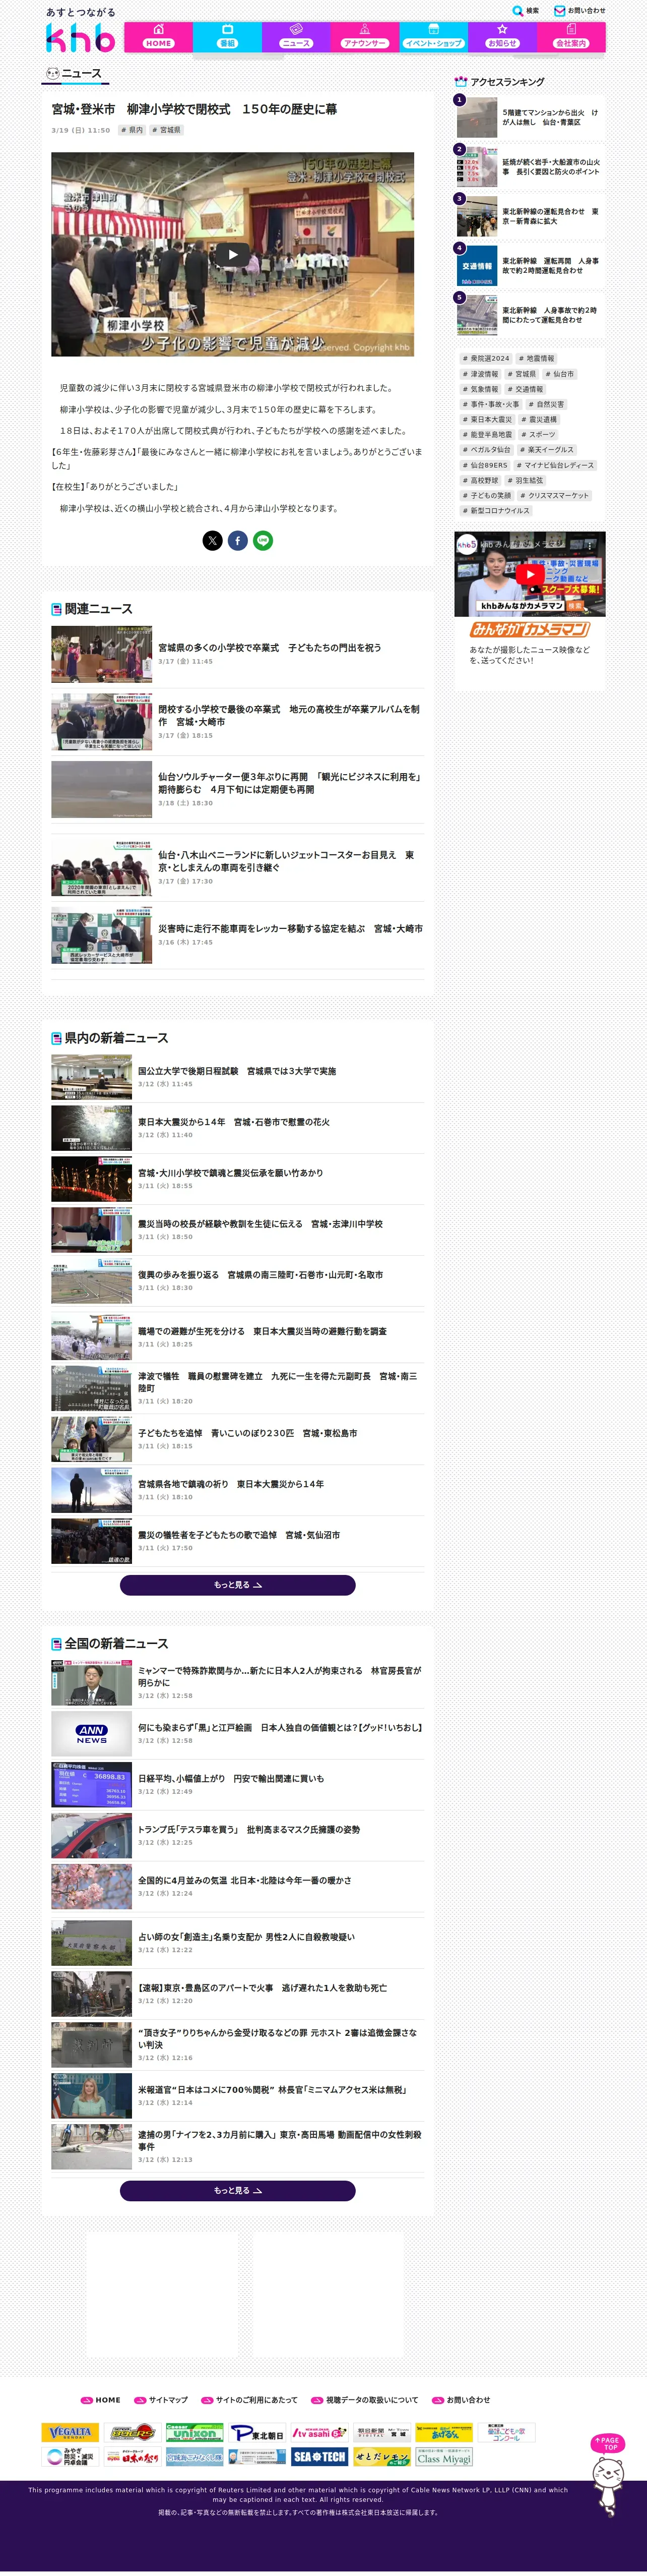
Task: Open サイトマップ footer link
Action: pyautogui.click(x=161, y=2399)
